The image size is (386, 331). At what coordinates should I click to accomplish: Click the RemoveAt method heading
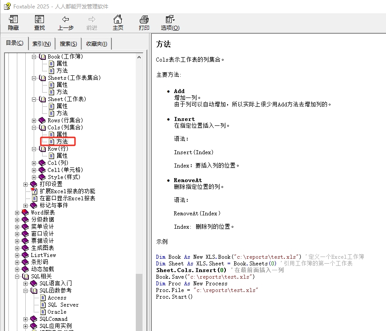[188, 180]
